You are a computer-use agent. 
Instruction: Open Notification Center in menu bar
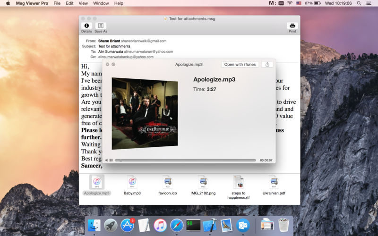pyautogui.click(x=369, y=3)
